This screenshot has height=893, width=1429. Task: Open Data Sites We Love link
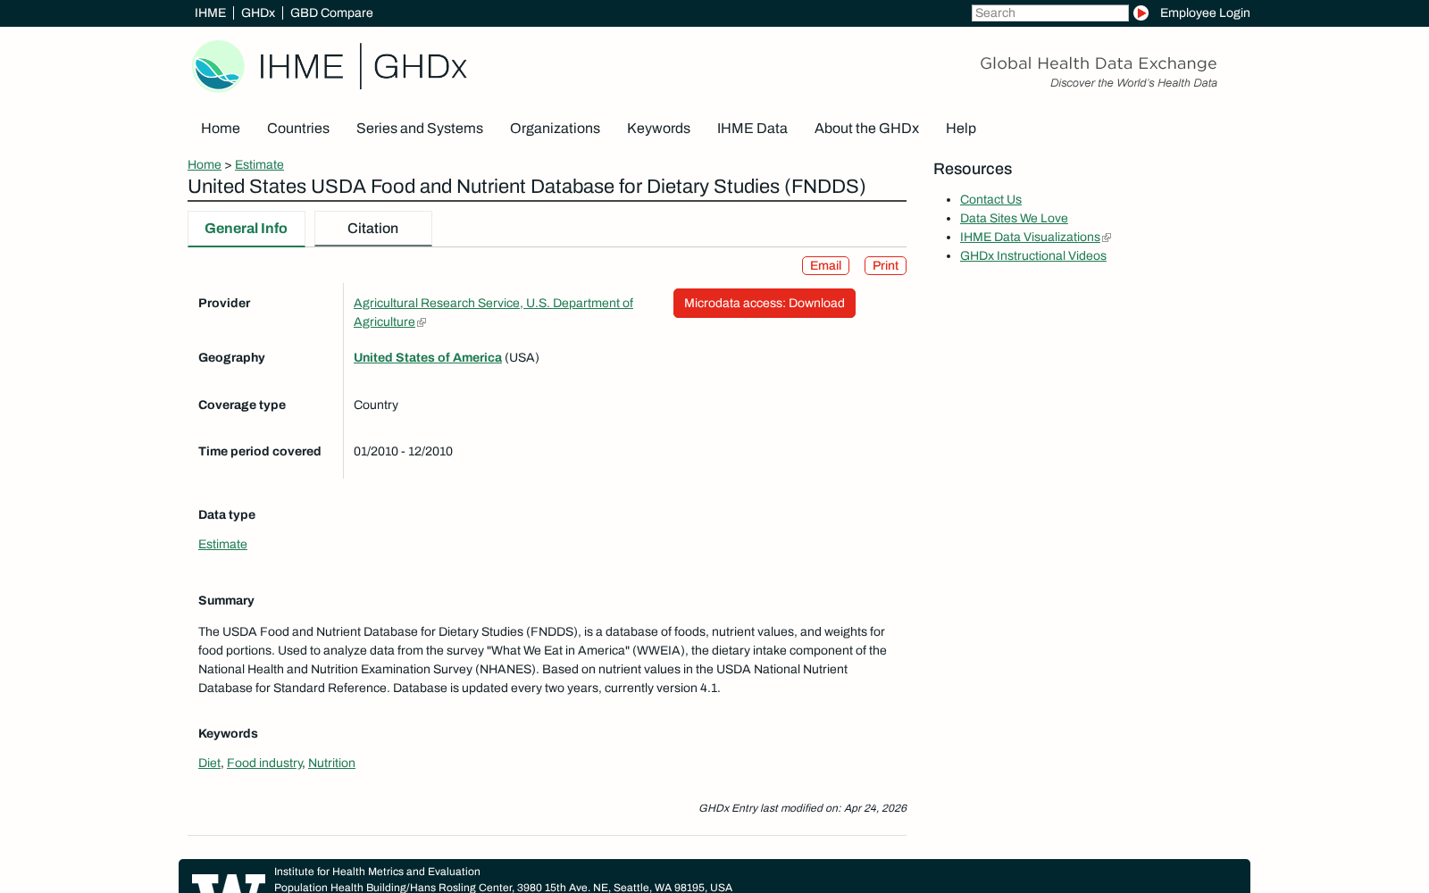click(x=1014, y=218)
